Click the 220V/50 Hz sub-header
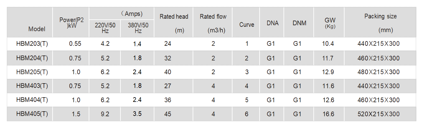The image size is (427, 134). [105, 28]
